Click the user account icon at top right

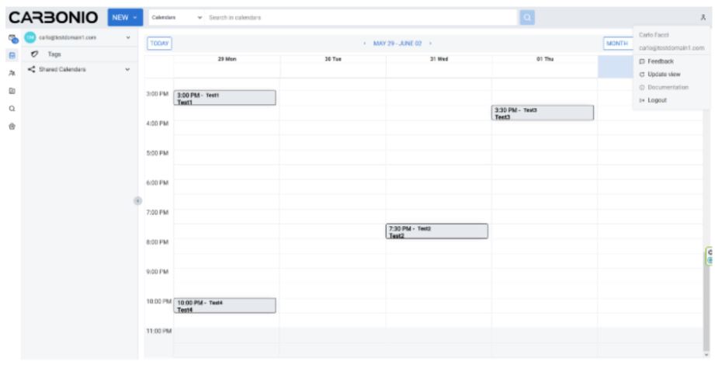pos(703,17)
